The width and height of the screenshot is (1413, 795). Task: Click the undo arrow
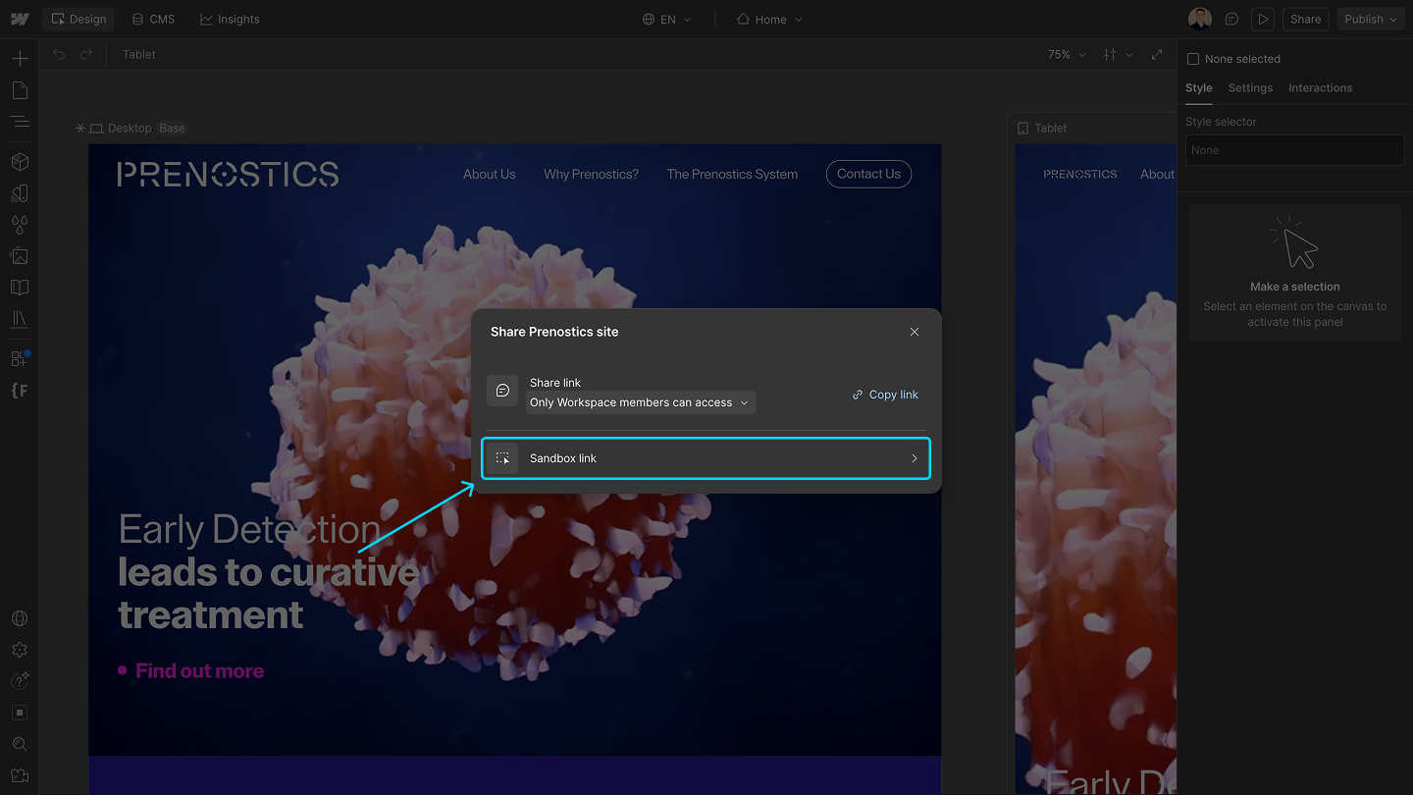59,54
